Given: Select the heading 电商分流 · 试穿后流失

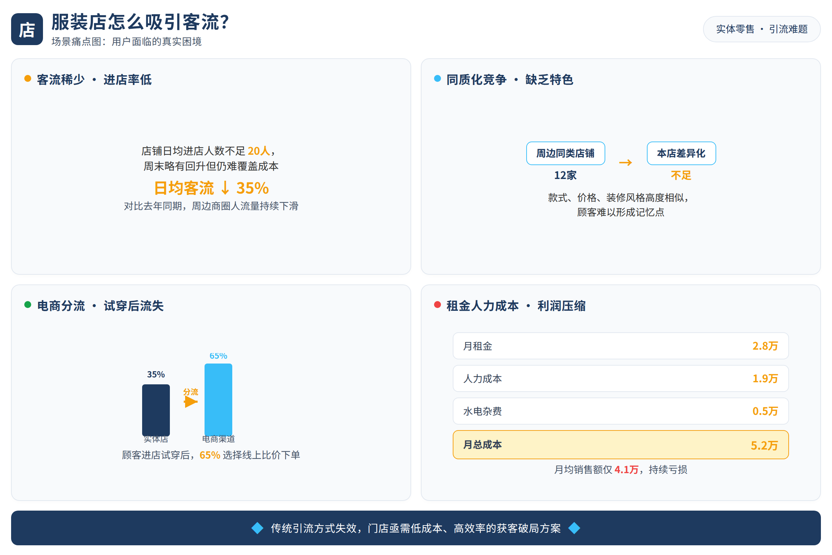Looking at the screenshot, I should coord(101,306).
